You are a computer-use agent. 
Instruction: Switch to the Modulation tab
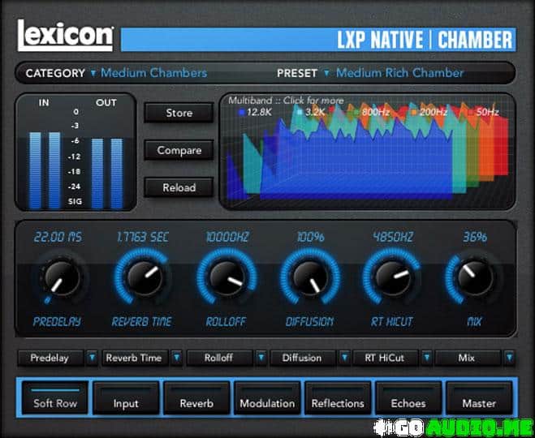(x=267, y=397)
